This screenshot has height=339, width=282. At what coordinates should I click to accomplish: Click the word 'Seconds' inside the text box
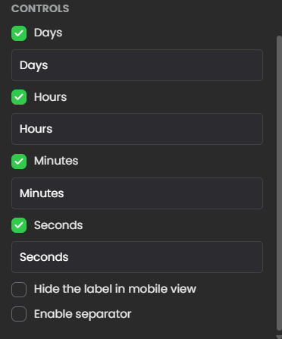[x=44, y=257]
